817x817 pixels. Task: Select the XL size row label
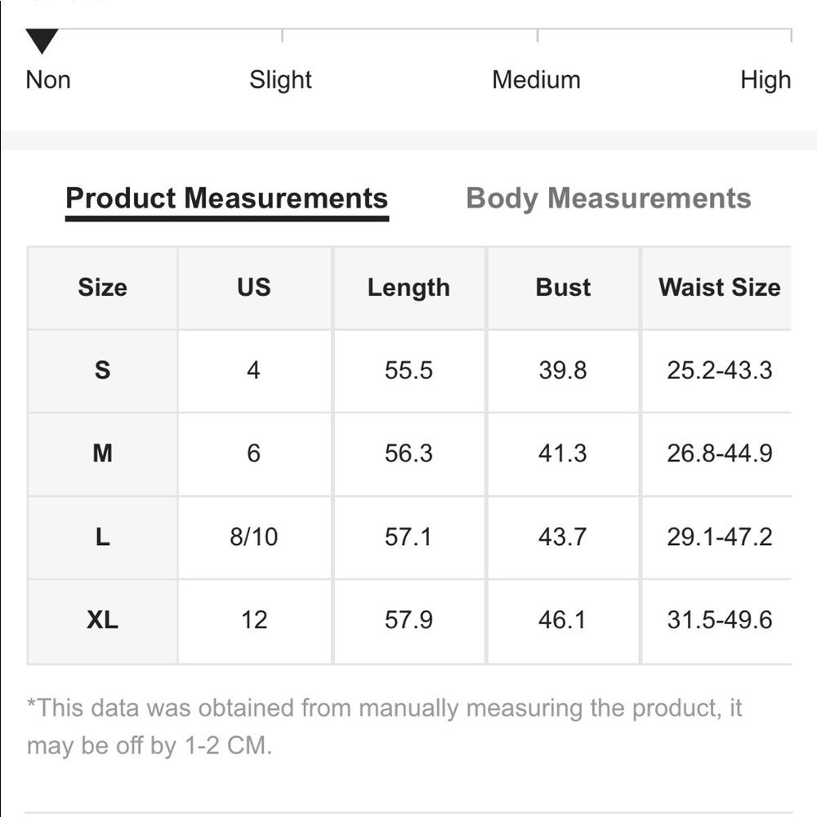pos(103,620)
